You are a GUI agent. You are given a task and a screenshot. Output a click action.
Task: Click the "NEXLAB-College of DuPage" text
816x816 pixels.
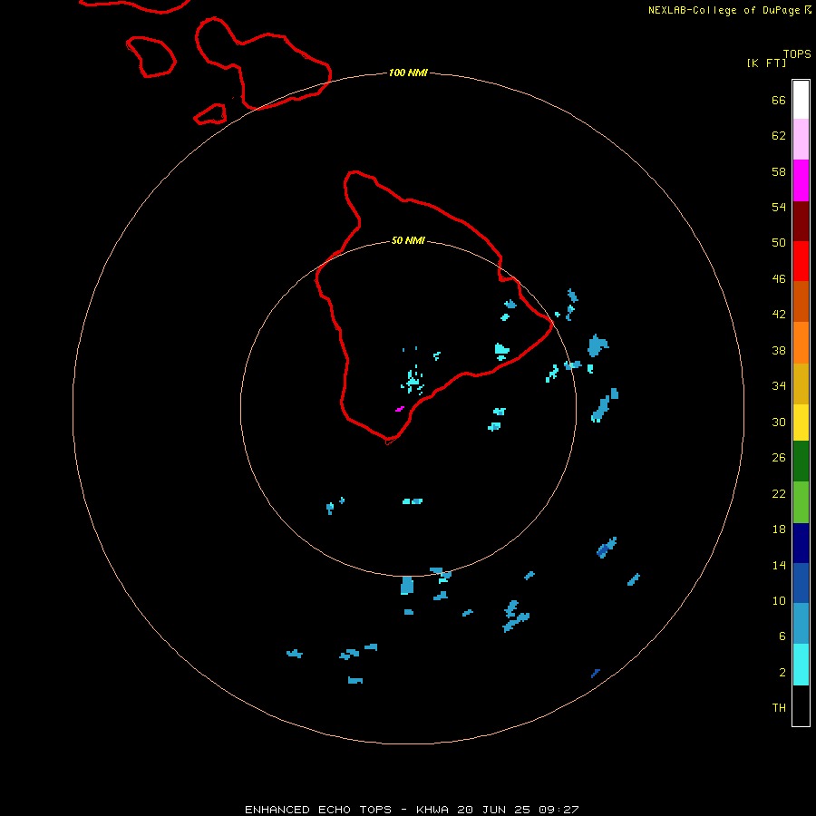(724, 10)
